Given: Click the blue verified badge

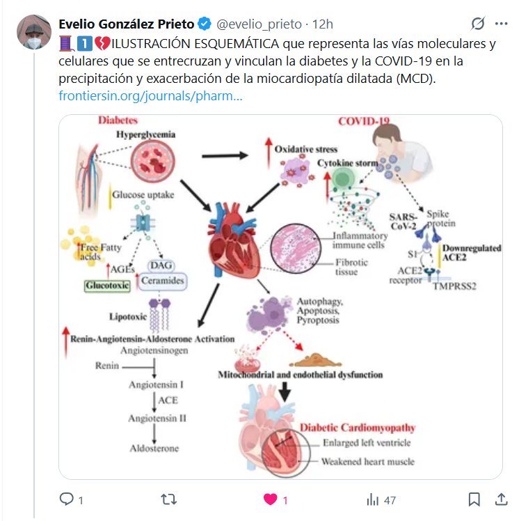Looking at the screenshot, I should 205,24.
